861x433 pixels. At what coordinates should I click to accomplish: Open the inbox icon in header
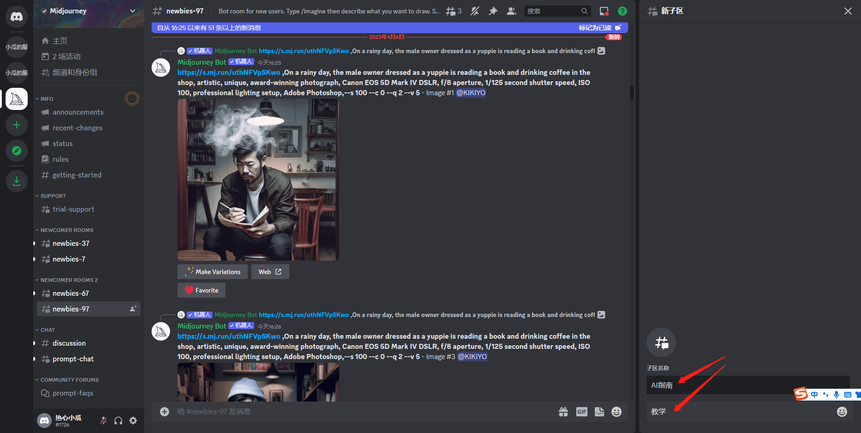click(x=604, y=11)
